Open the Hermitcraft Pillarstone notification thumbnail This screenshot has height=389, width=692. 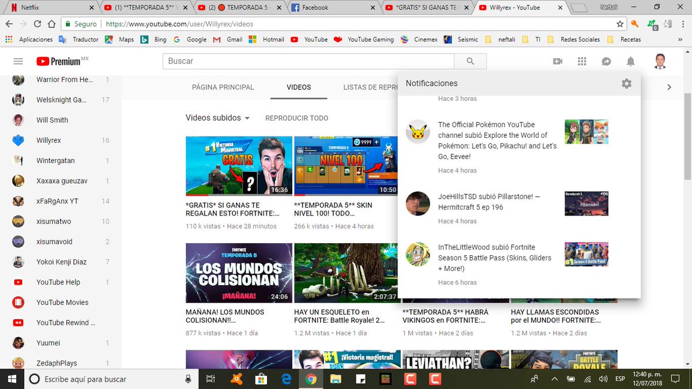click(x=586, y=203)
